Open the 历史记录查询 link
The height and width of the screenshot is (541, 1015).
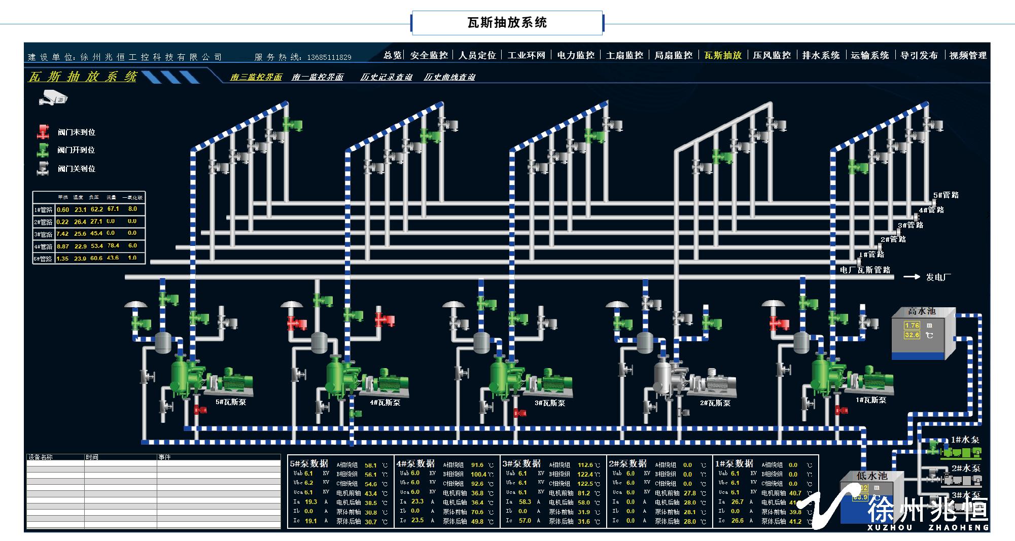386,77
